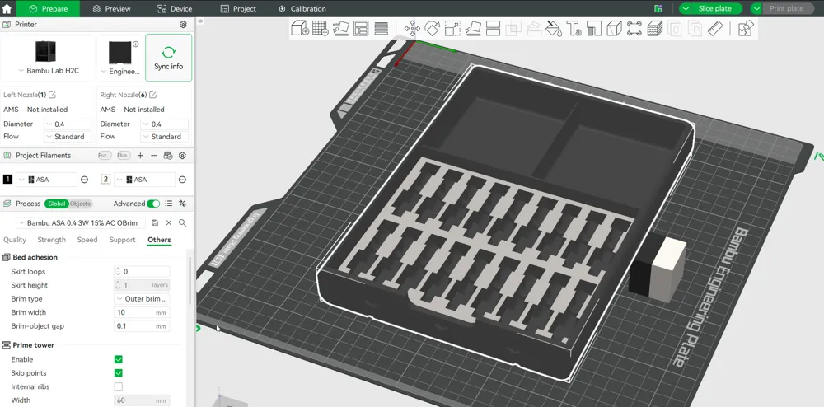Open the Project tab
This screenshot has width=824, height=407.
(x=238, y=8)
